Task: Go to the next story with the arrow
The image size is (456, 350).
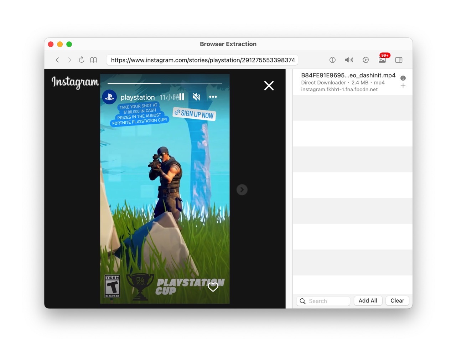Action: point(242,190)
